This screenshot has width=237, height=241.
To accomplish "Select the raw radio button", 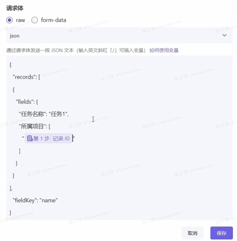I will (9, 20).
